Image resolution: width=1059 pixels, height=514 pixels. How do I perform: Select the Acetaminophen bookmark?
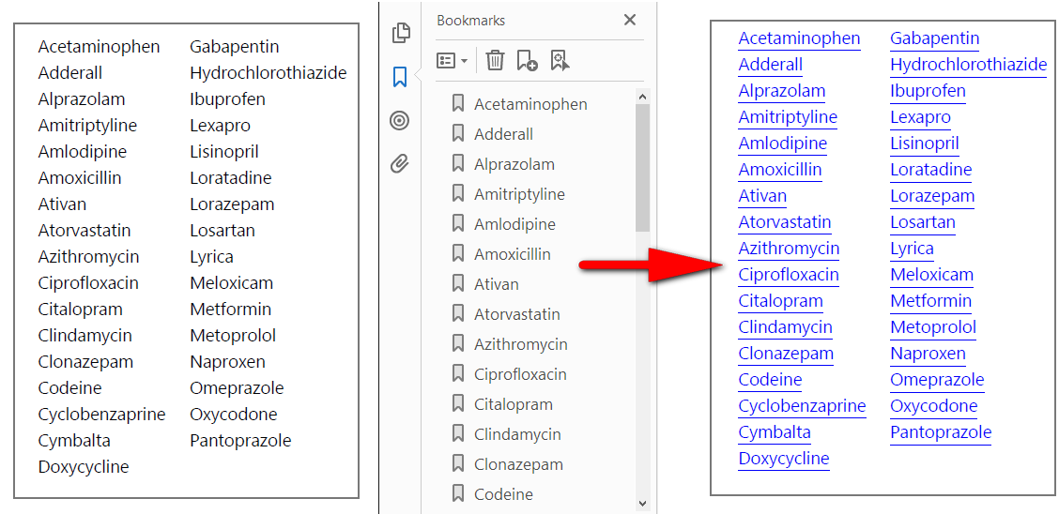(x=530, y=104)
